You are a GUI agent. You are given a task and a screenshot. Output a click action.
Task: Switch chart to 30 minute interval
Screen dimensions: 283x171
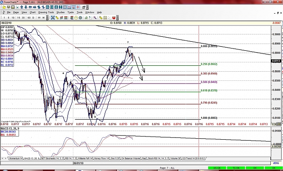23,18
